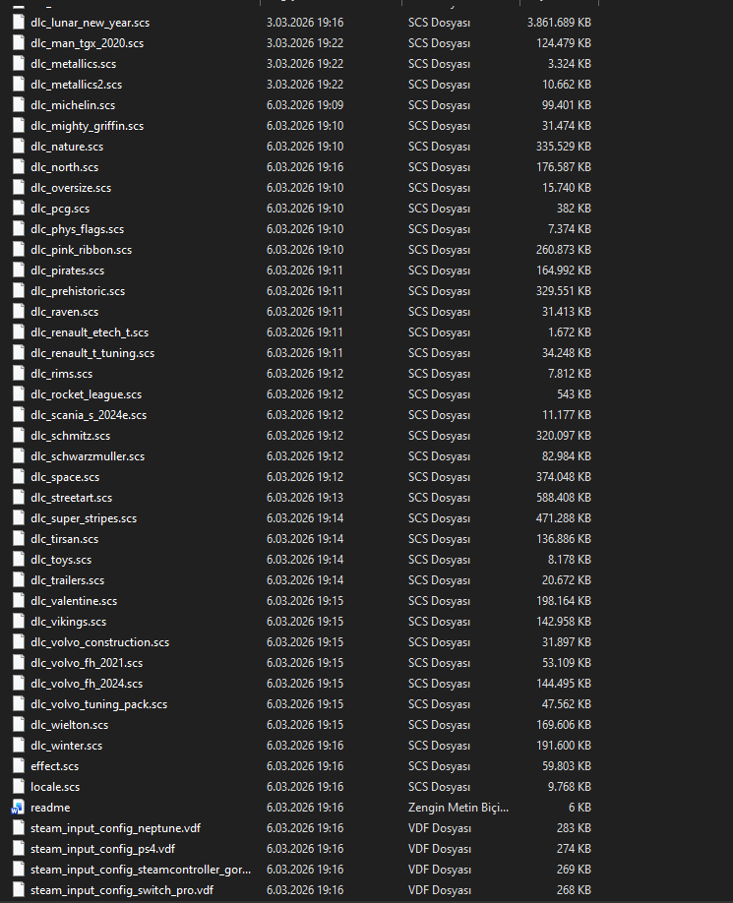
Task: Click the WordPad document icon of readme
Action: [x=18, y=808]
